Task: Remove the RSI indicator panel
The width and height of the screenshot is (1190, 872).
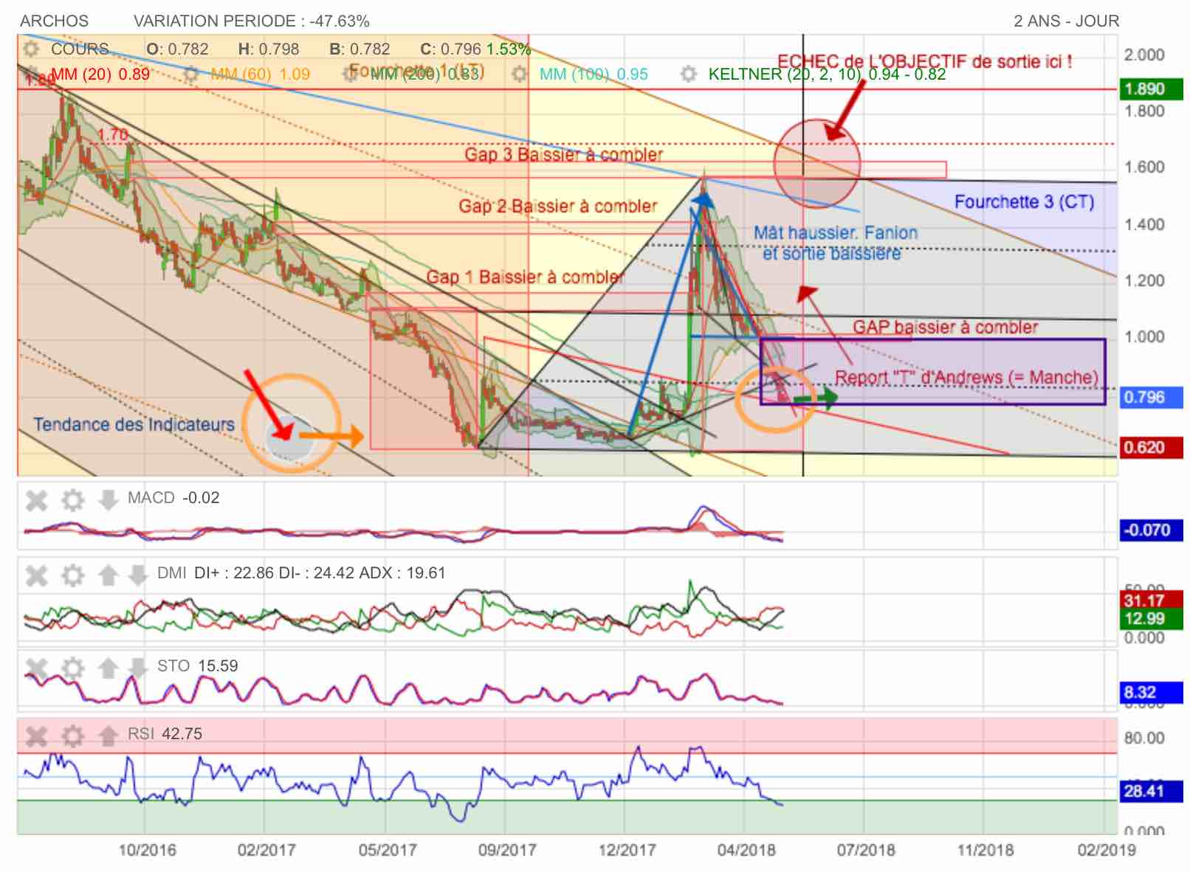Action: (x=37, y=735)
